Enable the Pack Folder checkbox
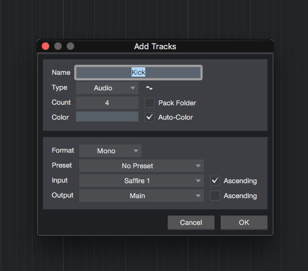 click(150, 103)
